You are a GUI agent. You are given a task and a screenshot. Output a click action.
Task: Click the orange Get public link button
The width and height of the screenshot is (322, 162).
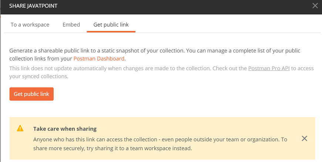click(31, 94)
